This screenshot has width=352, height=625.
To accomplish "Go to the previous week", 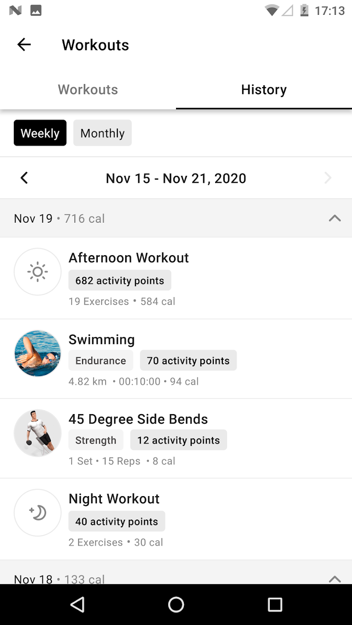I will [x=24, y=178].
